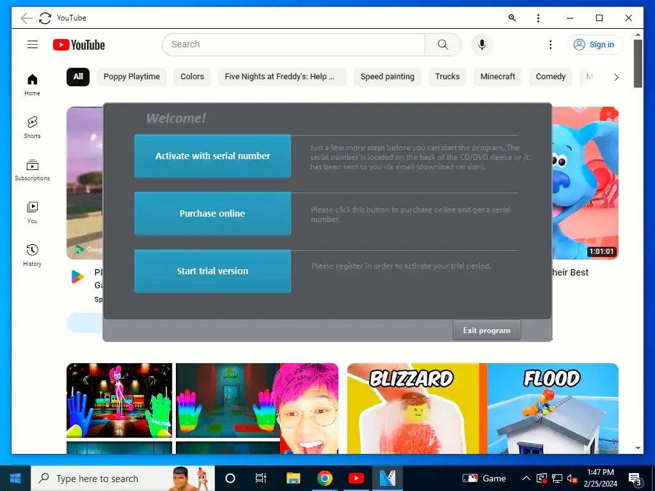Click the MLB Game widget on taskbar
The image size is (655, 491).
484,478
